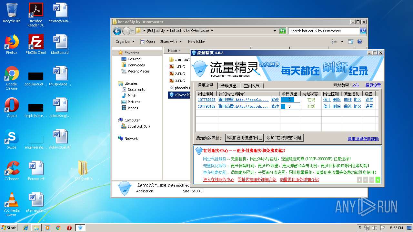413x232 pixels.
Task: Expand change-view options dropdown arrow
Action: (342, 42)
